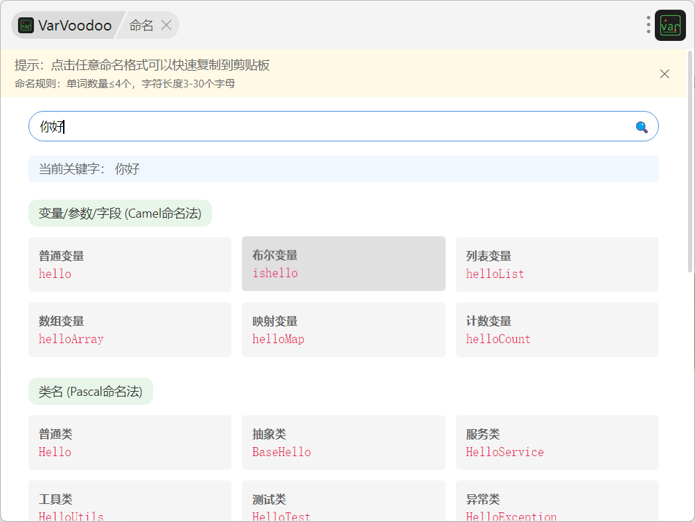
Task: Click the 类名 (Pascal命名法) section label
Action: click(x=91, y=392)
